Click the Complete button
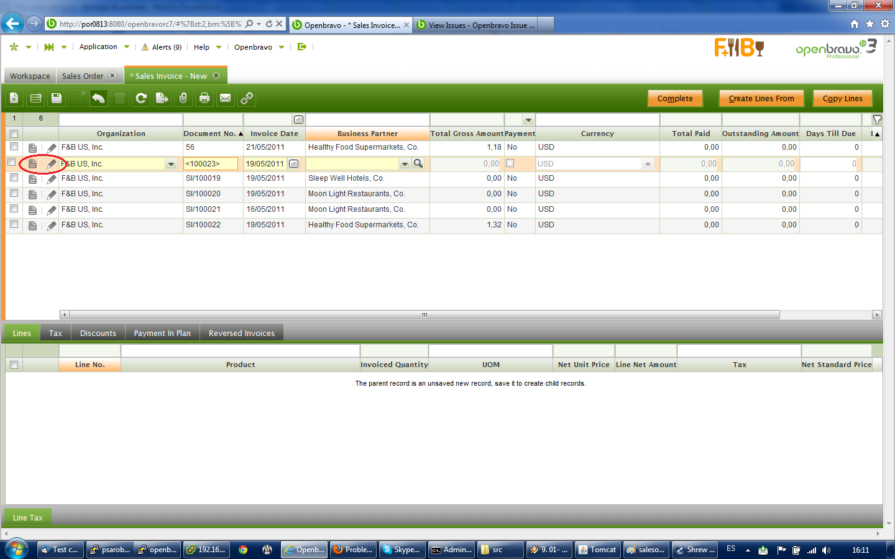The height and width of the screenshot is (559, 895). pyautogui.click(x=675, y=98)
